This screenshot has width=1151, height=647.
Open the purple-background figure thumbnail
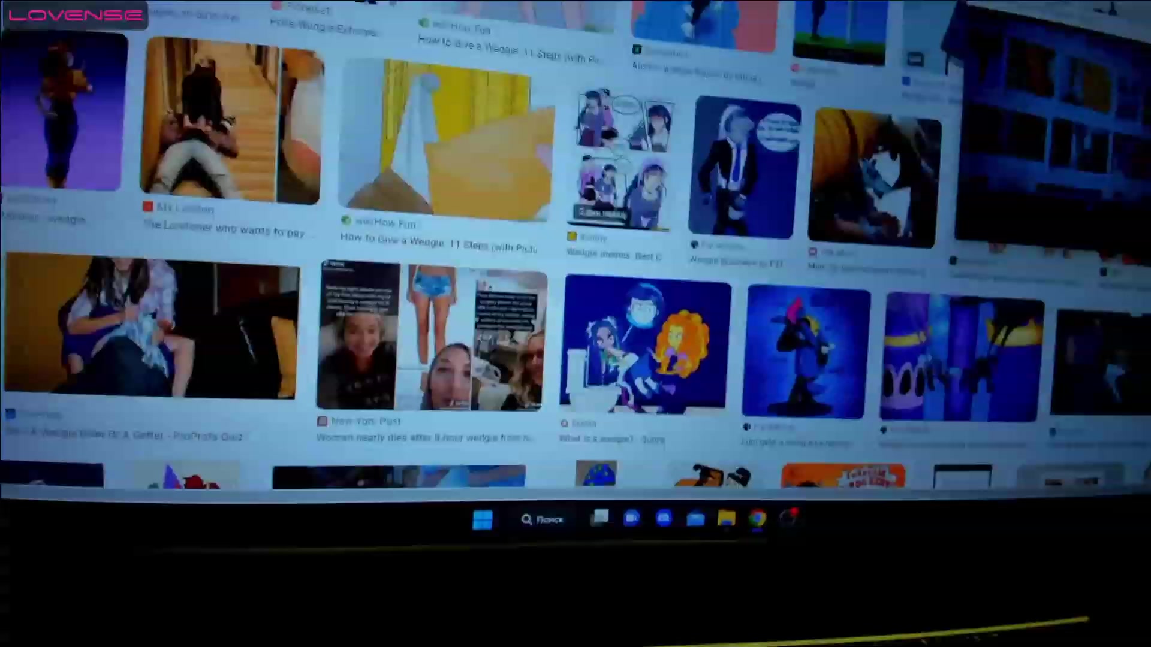tap(63, 111)
